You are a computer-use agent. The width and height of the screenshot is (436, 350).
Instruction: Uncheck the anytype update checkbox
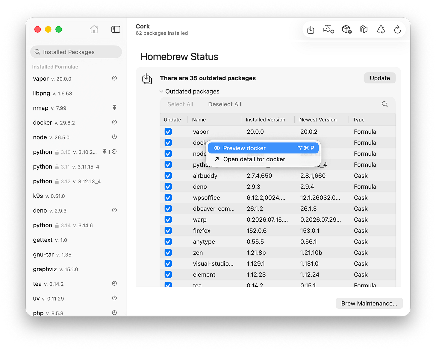tap(168, 242)
